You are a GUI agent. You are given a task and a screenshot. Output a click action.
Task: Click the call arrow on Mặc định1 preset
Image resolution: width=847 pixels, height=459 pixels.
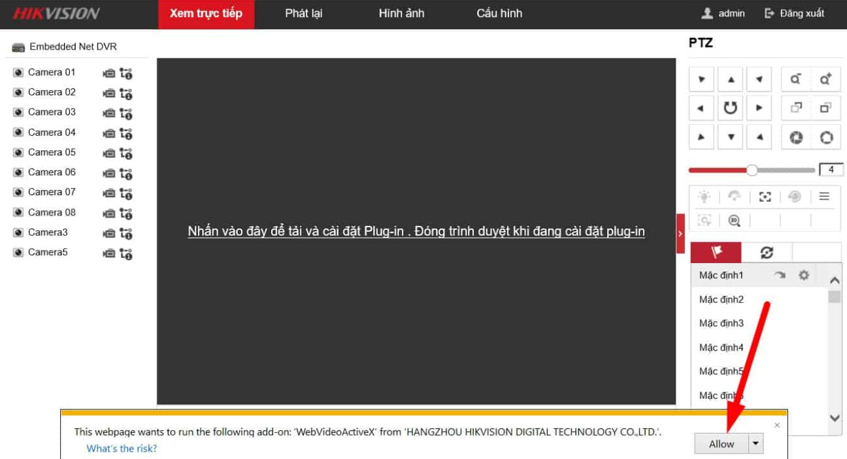coord(780,276)
